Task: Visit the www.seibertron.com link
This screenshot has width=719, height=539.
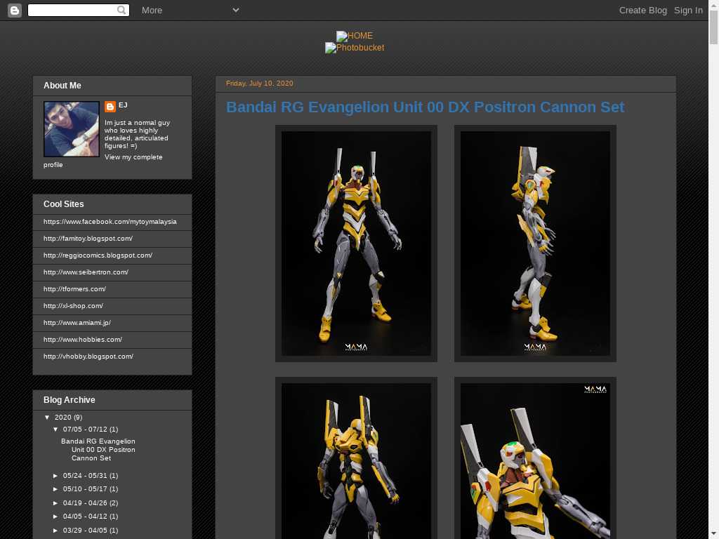Action: click(x=86, y=272)
